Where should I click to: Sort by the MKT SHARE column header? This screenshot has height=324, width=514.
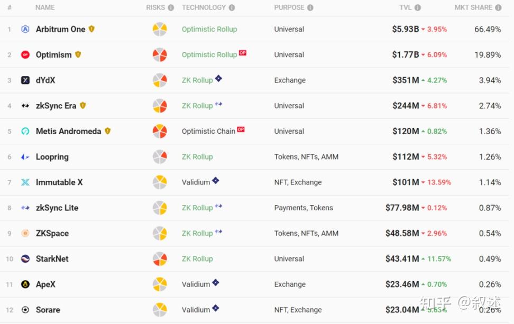point(473,8)
